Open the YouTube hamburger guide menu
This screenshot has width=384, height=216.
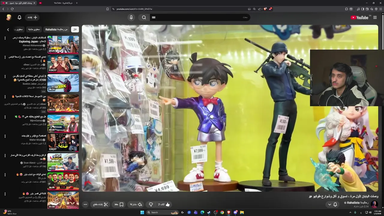click(x=375, y=17)
